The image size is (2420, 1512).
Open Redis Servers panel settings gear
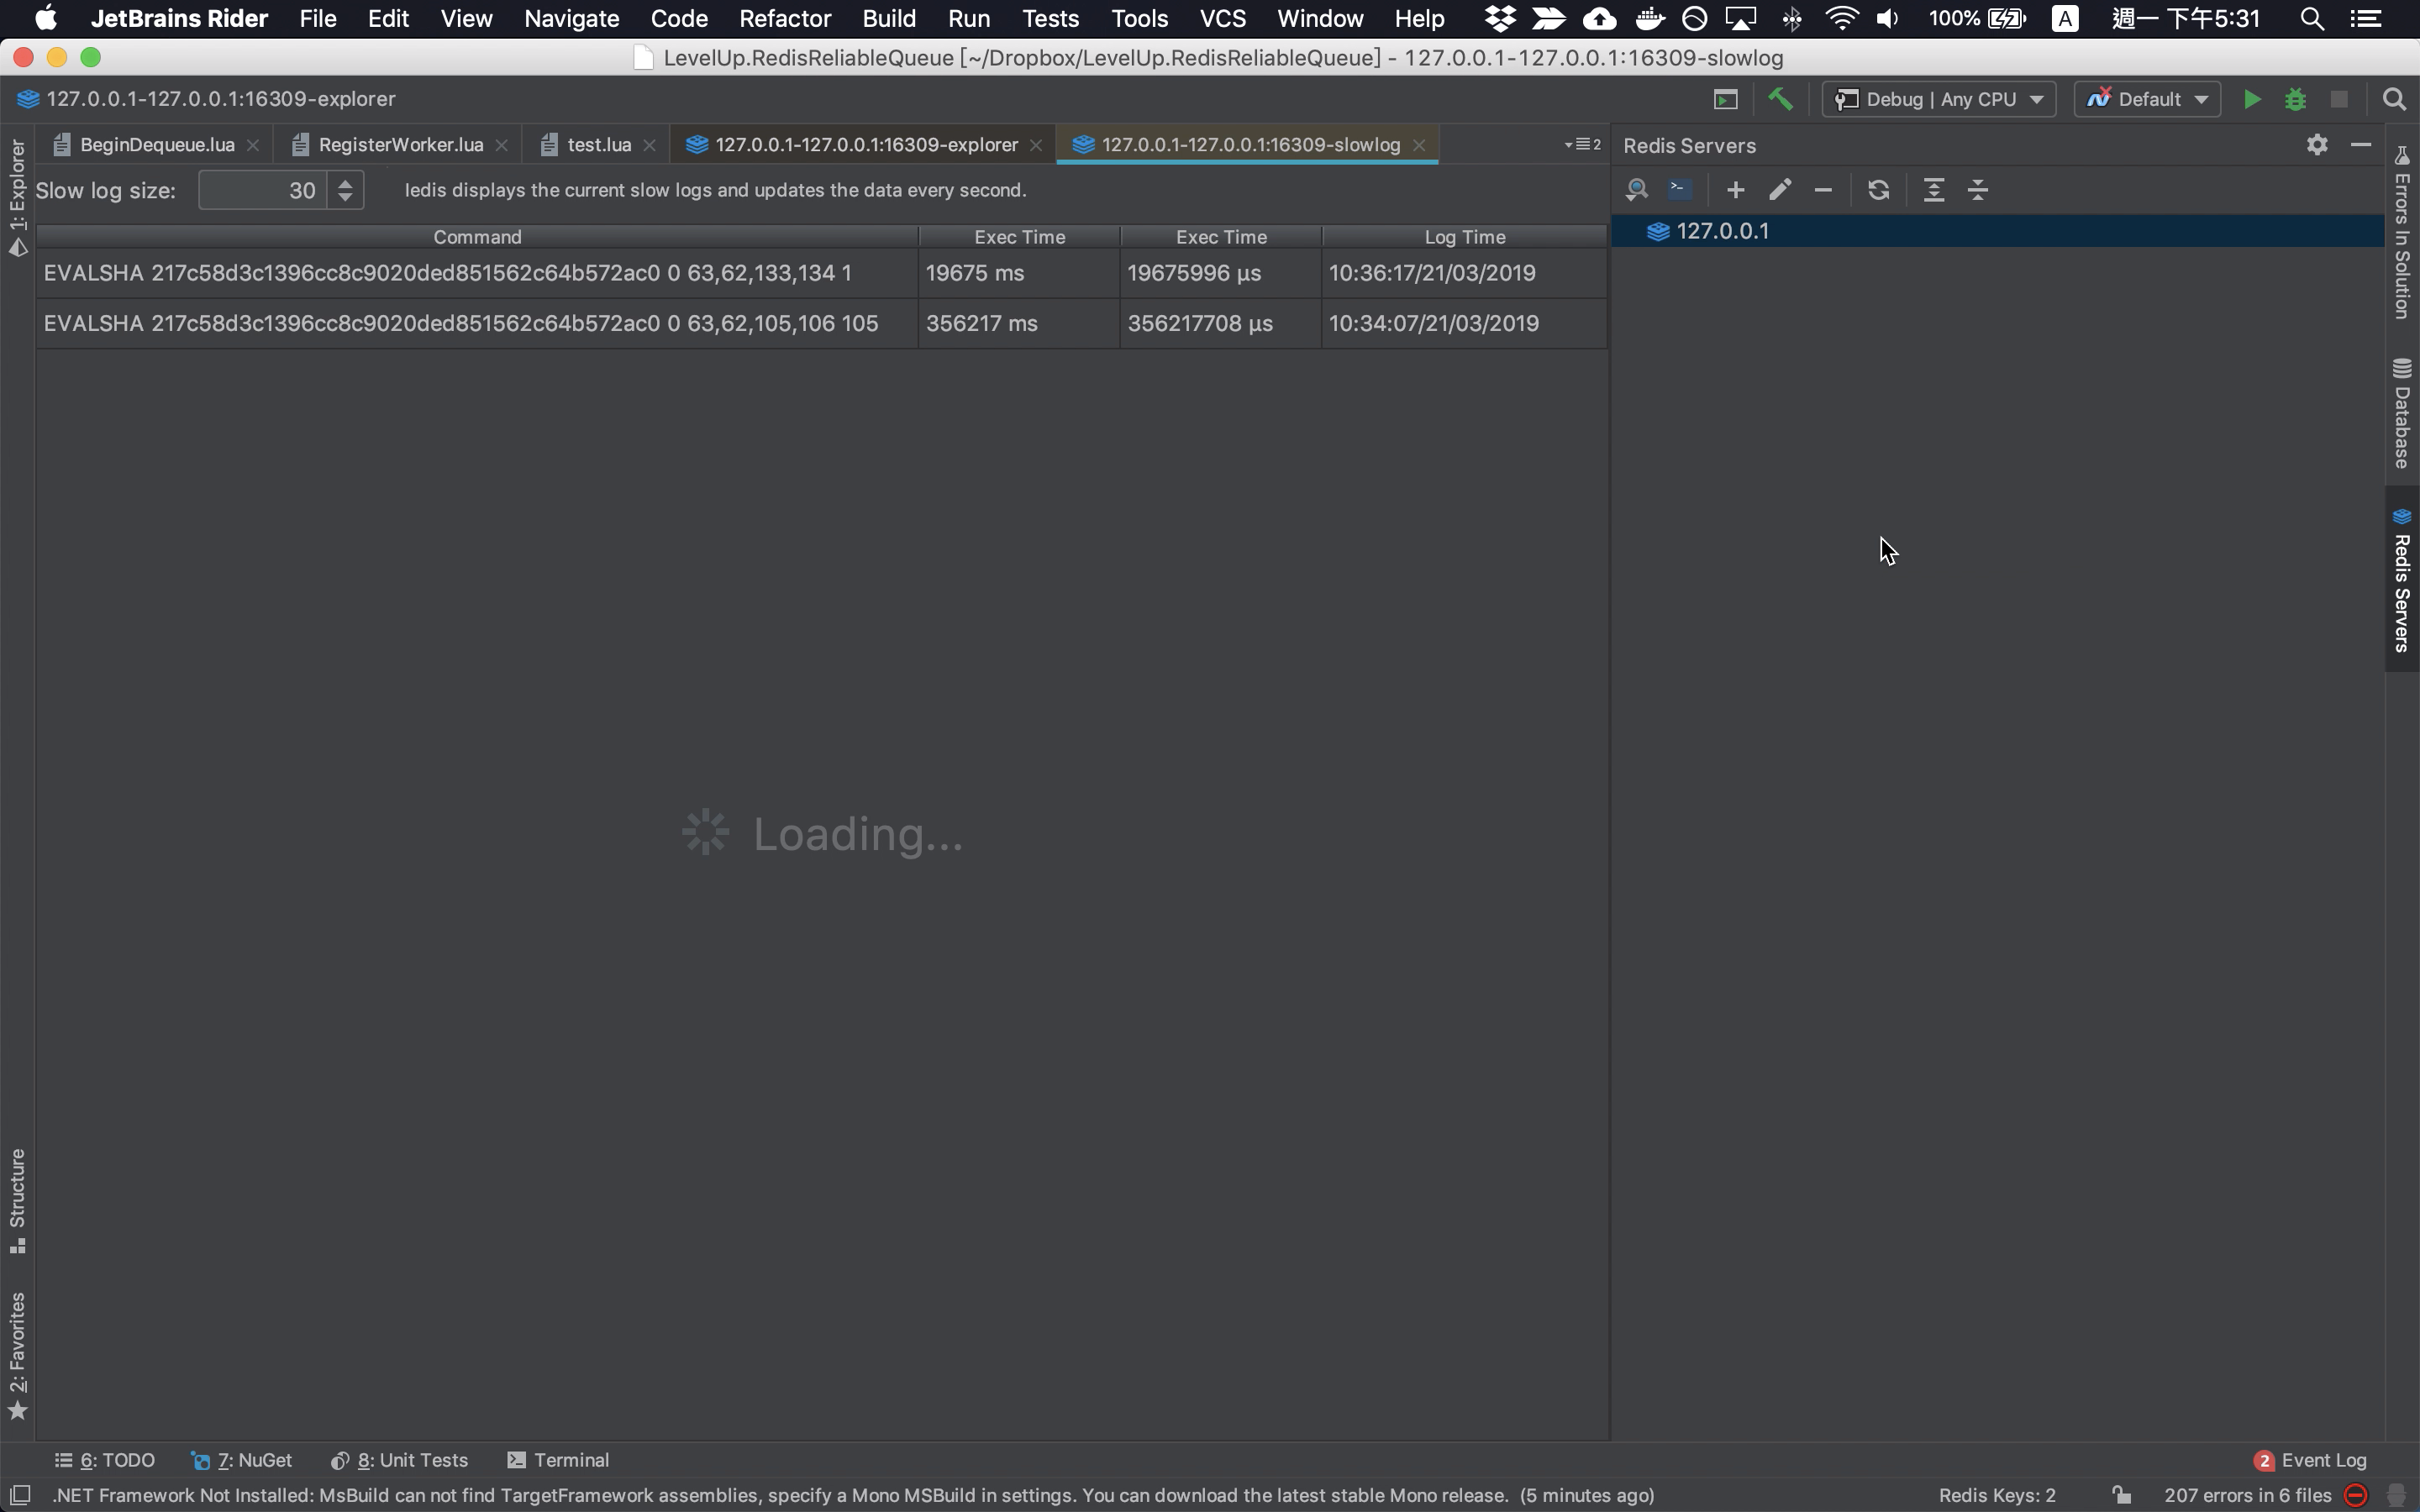pyautogui.click(x=2317, y=145)
